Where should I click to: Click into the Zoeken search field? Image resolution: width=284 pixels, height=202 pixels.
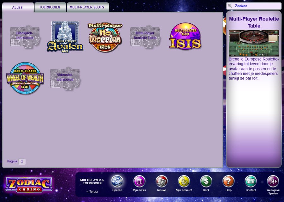254,6
